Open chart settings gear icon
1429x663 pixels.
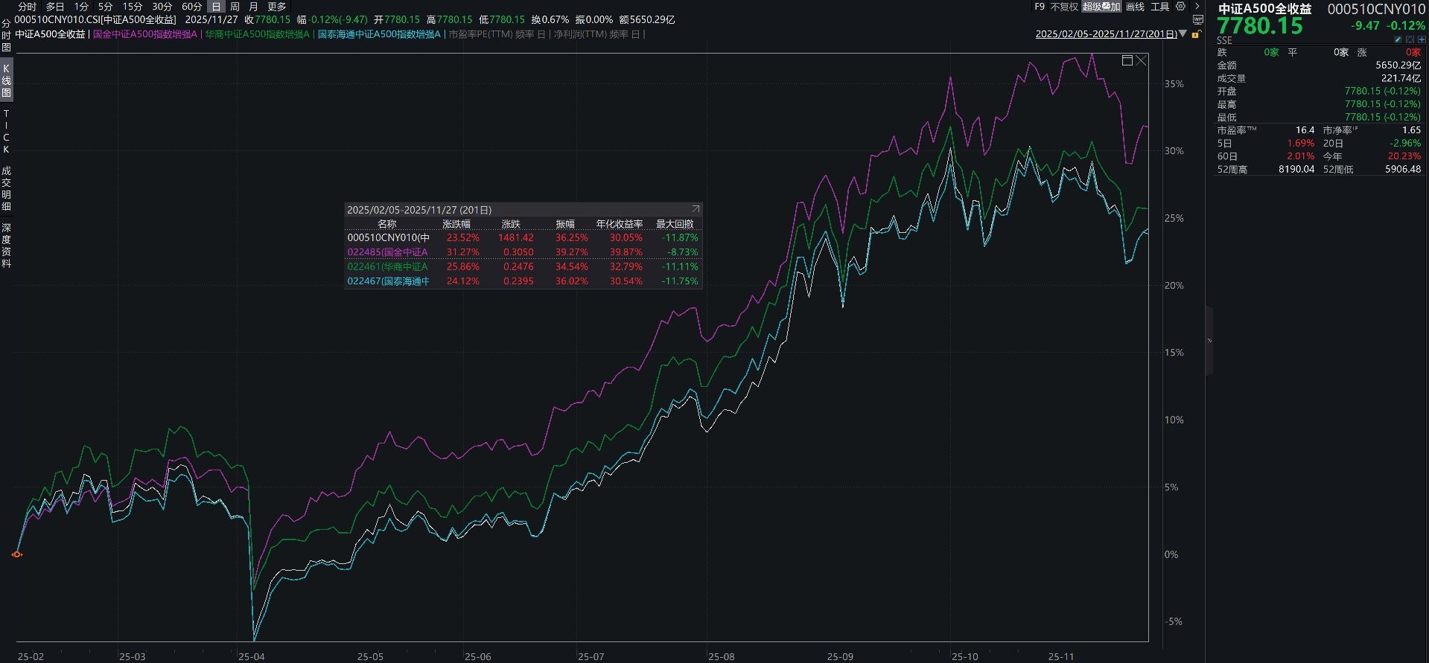1180,7
